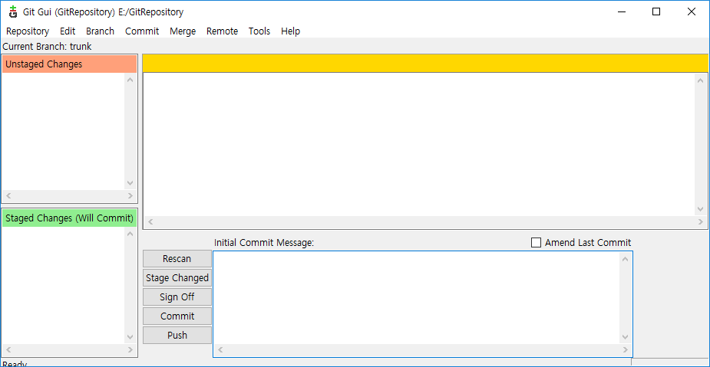Minimize the Git Gui window
The width and height of the screenshot is (710, 367).
coord(621,12)
